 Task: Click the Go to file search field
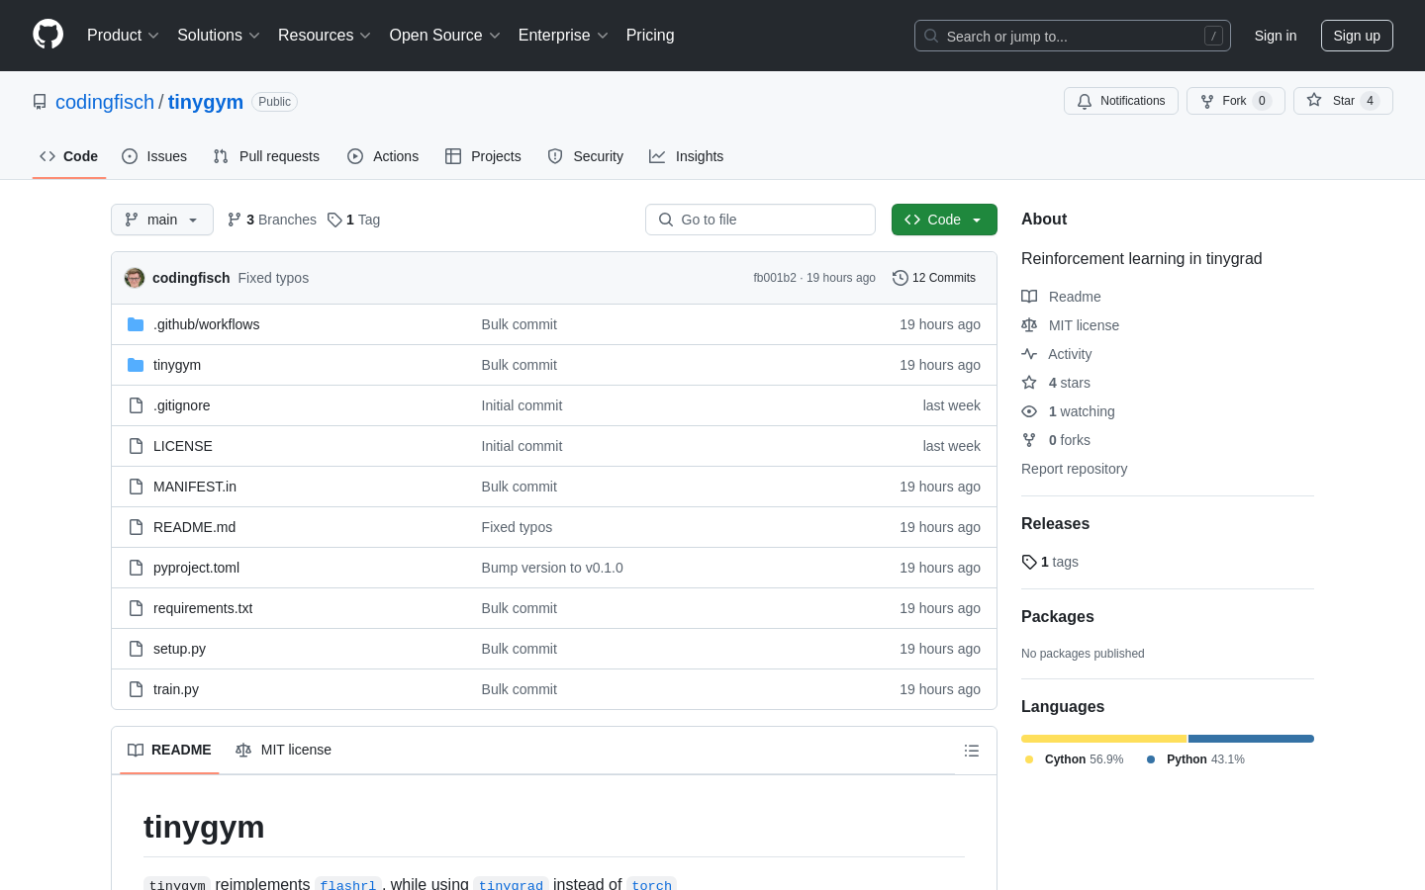760,220
